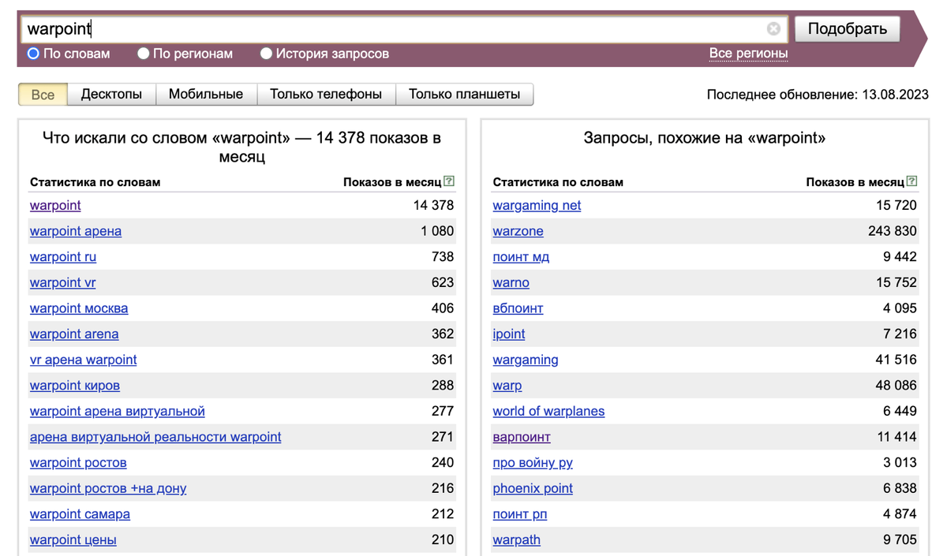Open the 'warpoint' query link
Viewport: 947px width, 556px height.
(55, 205)
